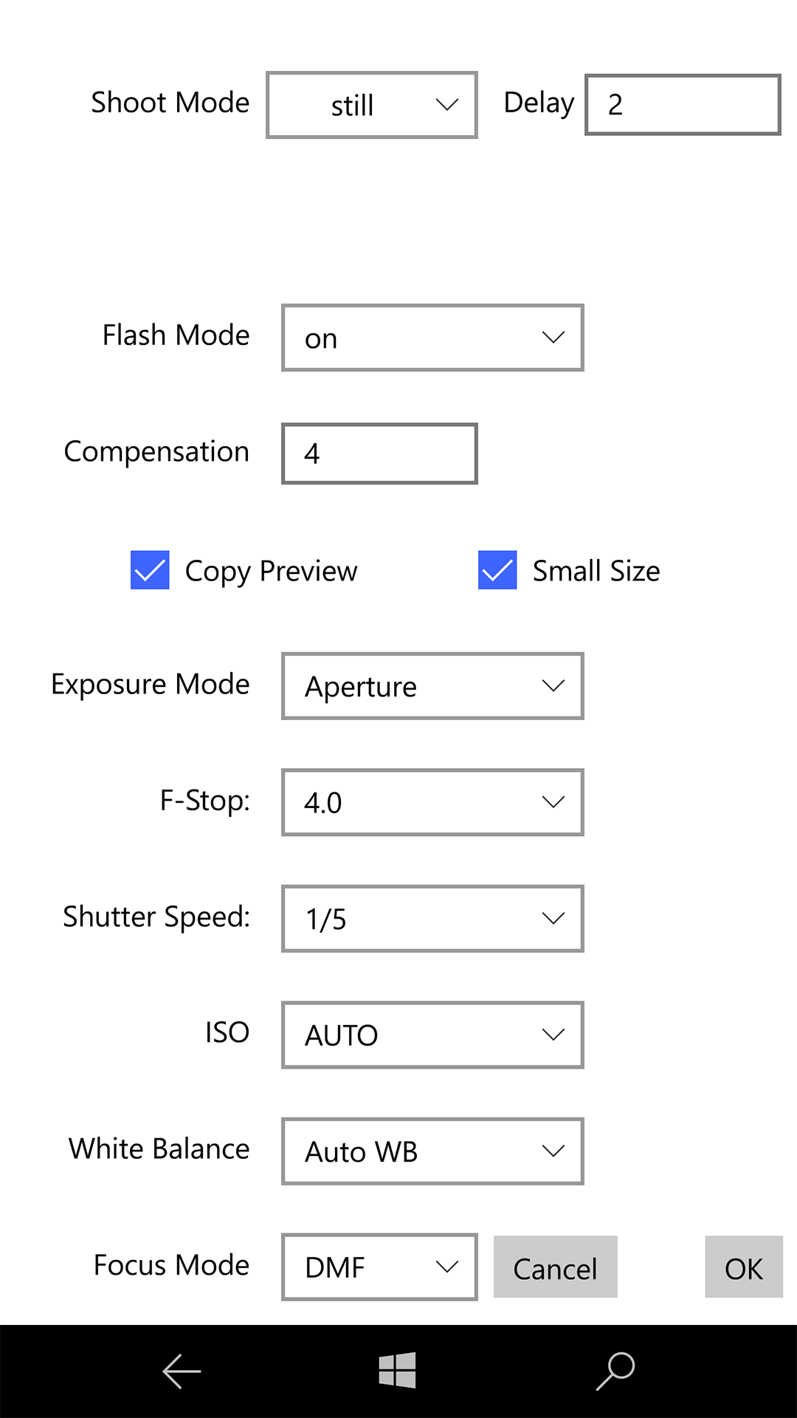Screen dimensions: 797x1418
Task: Expand the ISO dropdown
Action: (432, 1035)
